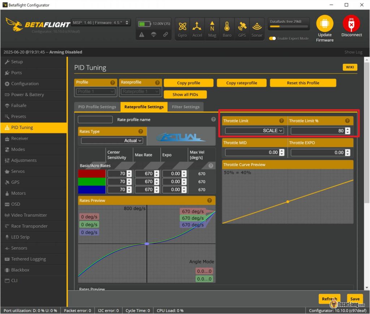Open OSD in the sidebar

coord(34,204)
